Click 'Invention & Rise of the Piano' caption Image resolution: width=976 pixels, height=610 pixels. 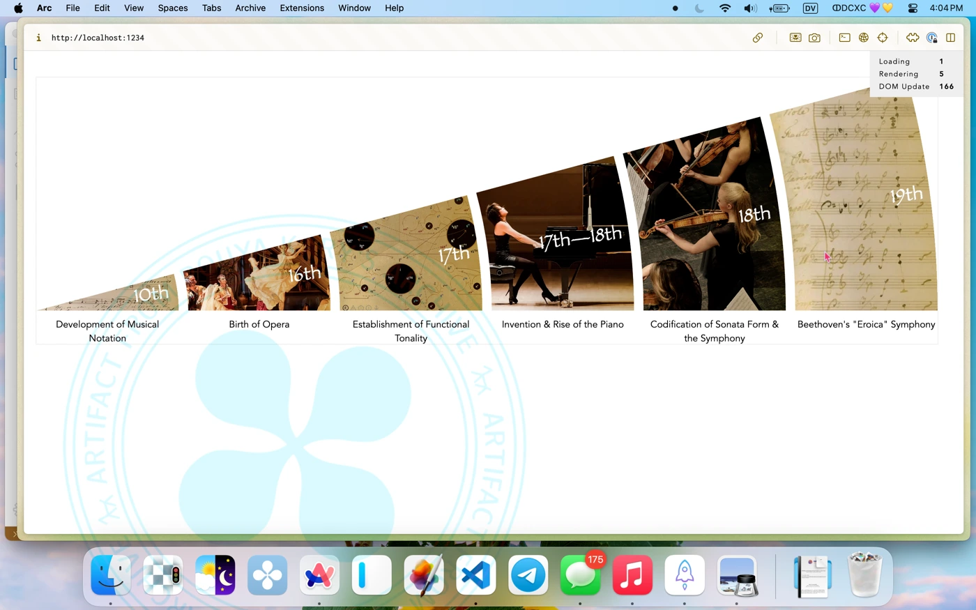pos(563,324)
